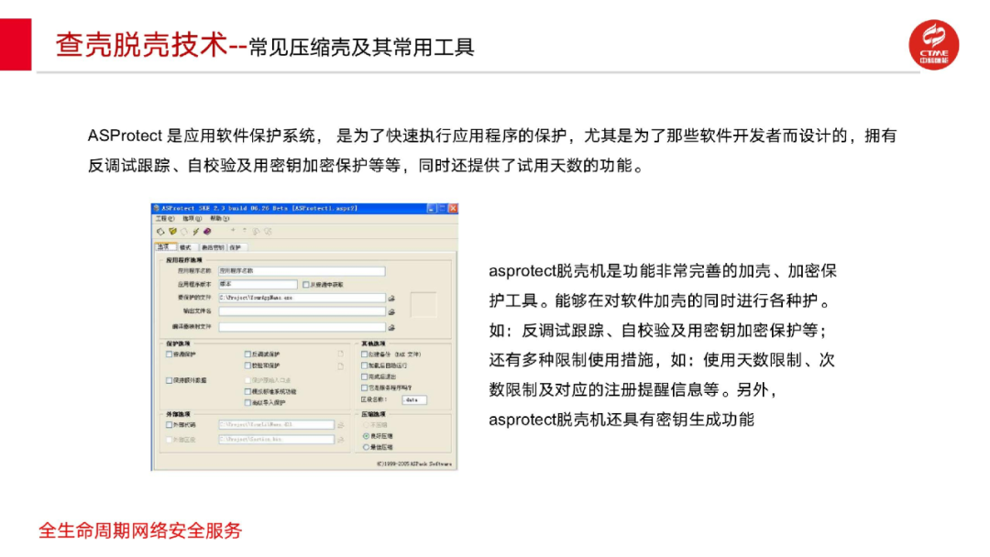Check the 高级导入保护 option
Image resolution: width=990 pixels, height=557 pixels.
tap(247, 402)
